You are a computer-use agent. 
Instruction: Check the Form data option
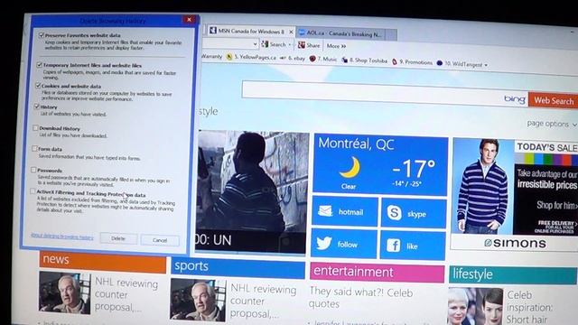(34, 148)
